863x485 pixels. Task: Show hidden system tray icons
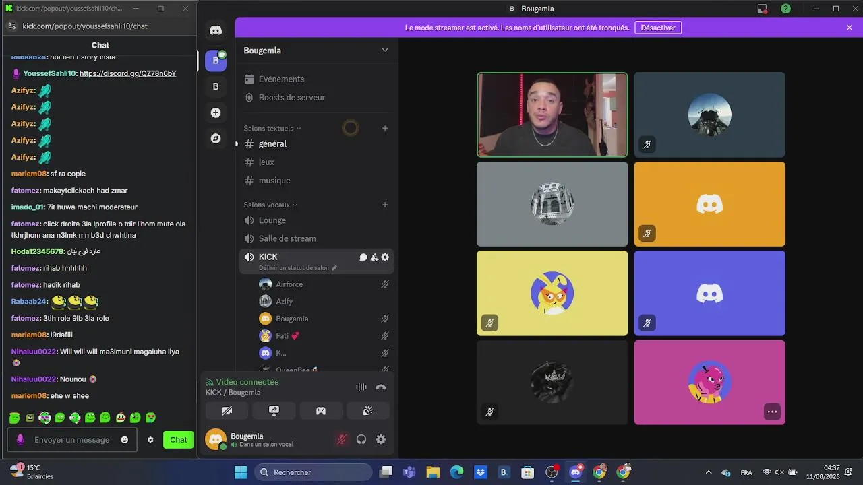tap(709, 472)
